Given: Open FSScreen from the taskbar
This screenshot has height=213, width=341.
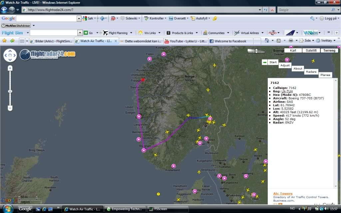Looking at the screenshot, I should coord(168,209).
